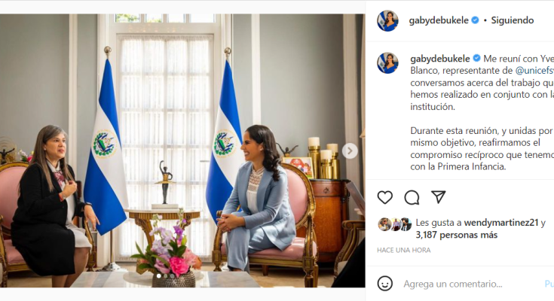This screenshot has height=301, width=554.
Task: Click liker avatars beside Les gusta
Action: point(395,224)
